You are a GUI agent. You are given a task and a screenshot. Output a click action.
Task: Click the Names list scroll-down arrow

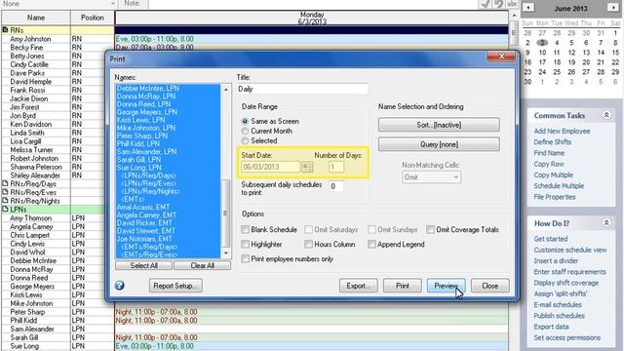226,253
